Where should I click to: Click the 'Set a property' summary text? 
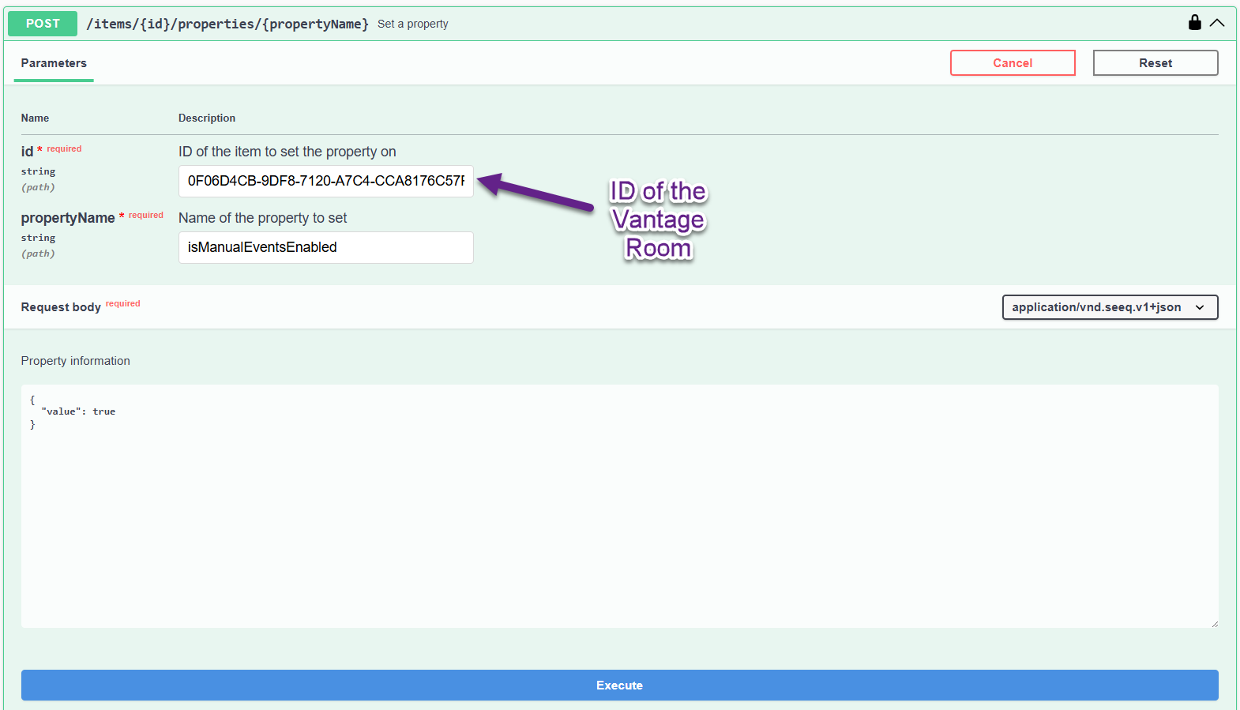[412, 24]
